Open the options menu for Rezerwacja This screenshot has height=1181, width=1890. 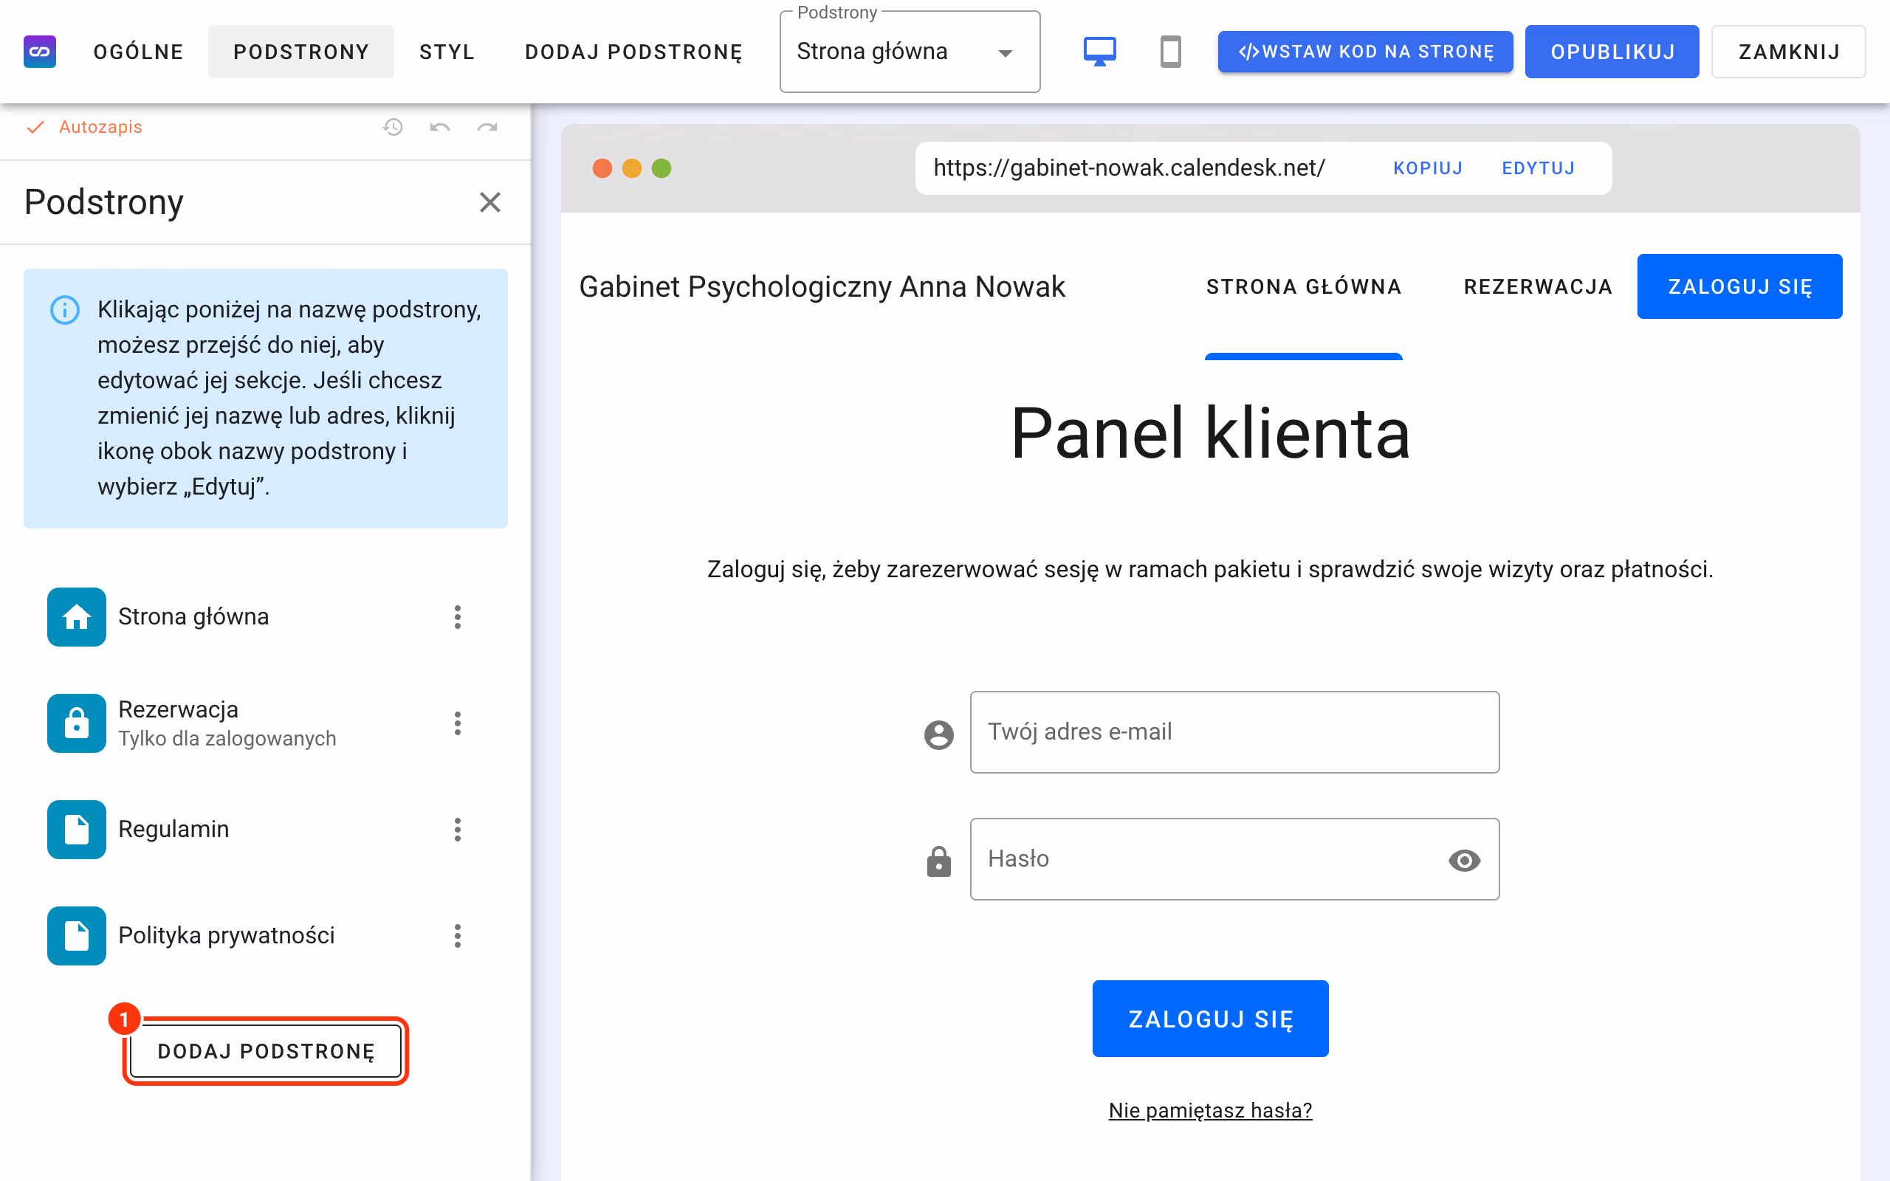458,723
